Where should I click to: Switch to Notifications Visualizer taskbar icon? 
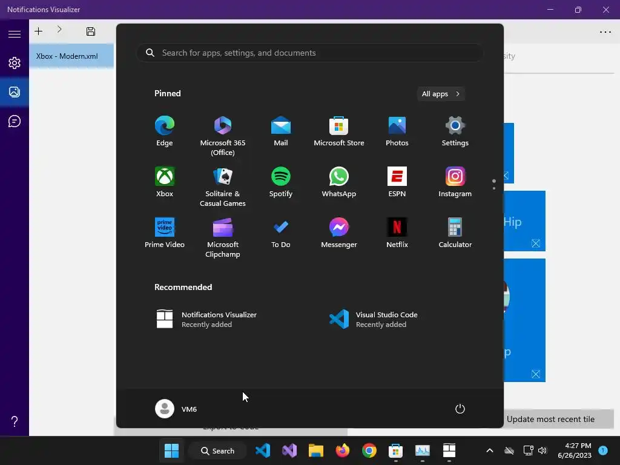[x=449, y=450]
